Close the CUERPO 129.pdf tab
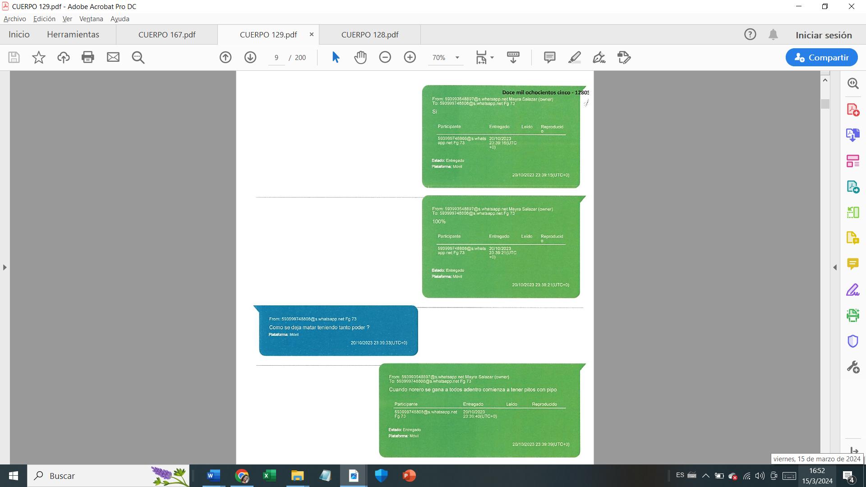866x487 pixels. 311,34
